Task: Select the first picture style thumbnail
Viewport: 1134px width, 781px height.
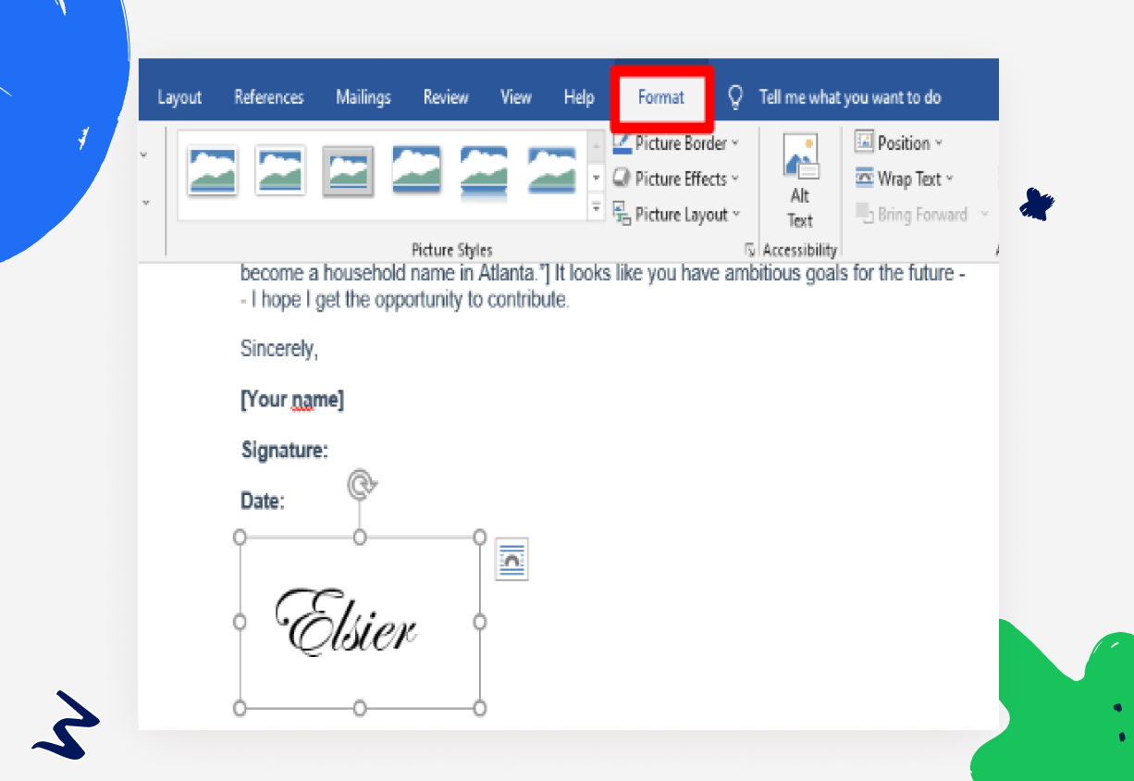Action: point(212,171)
